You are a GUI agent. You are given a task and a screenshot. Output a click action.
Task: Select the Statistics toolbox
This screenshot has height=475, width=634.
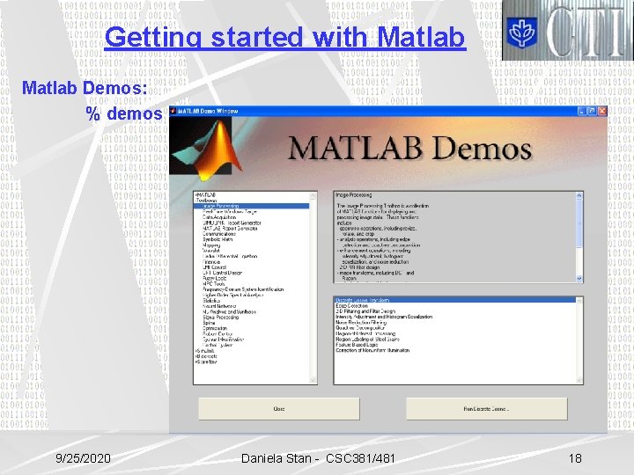(211, 301)
